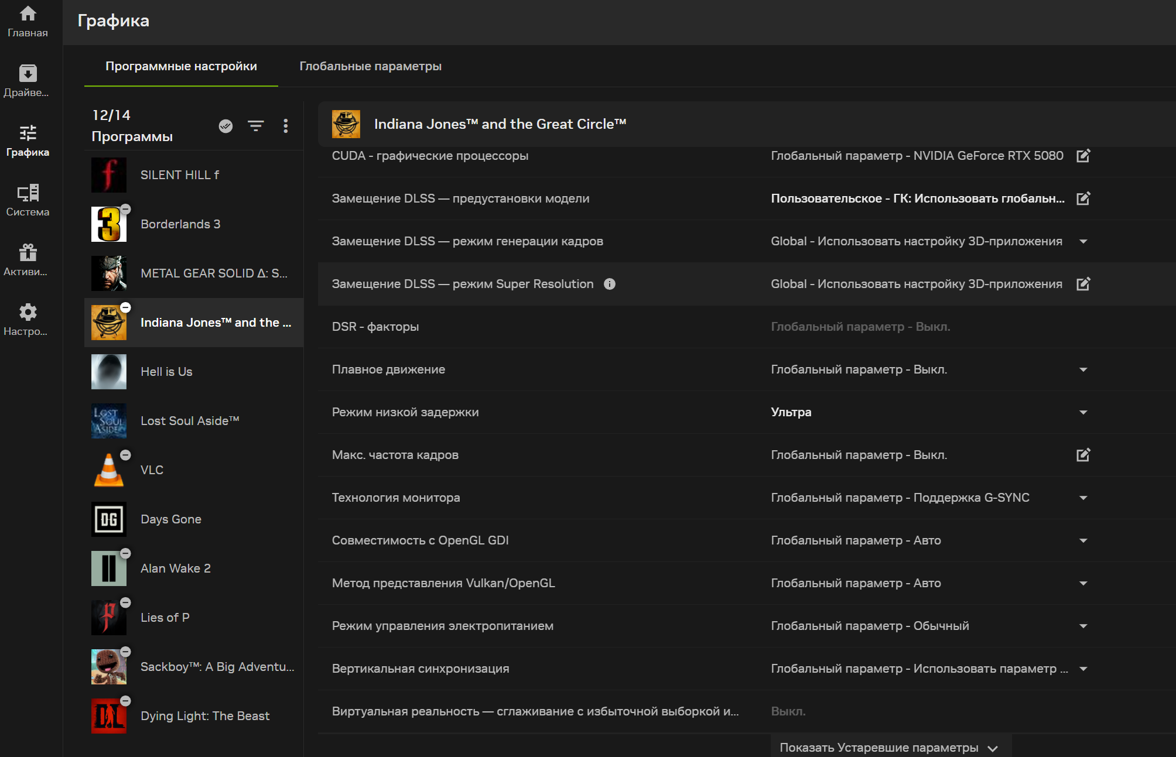Expand Режим низкой задержки dropdown
The height and width of the screenshot is (757, 1176).
(x=1083, y=412)
